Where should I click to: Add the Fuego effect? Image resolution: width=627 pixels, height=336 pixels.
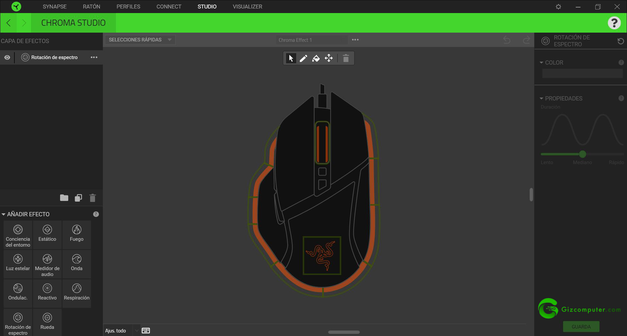point(77,235)
